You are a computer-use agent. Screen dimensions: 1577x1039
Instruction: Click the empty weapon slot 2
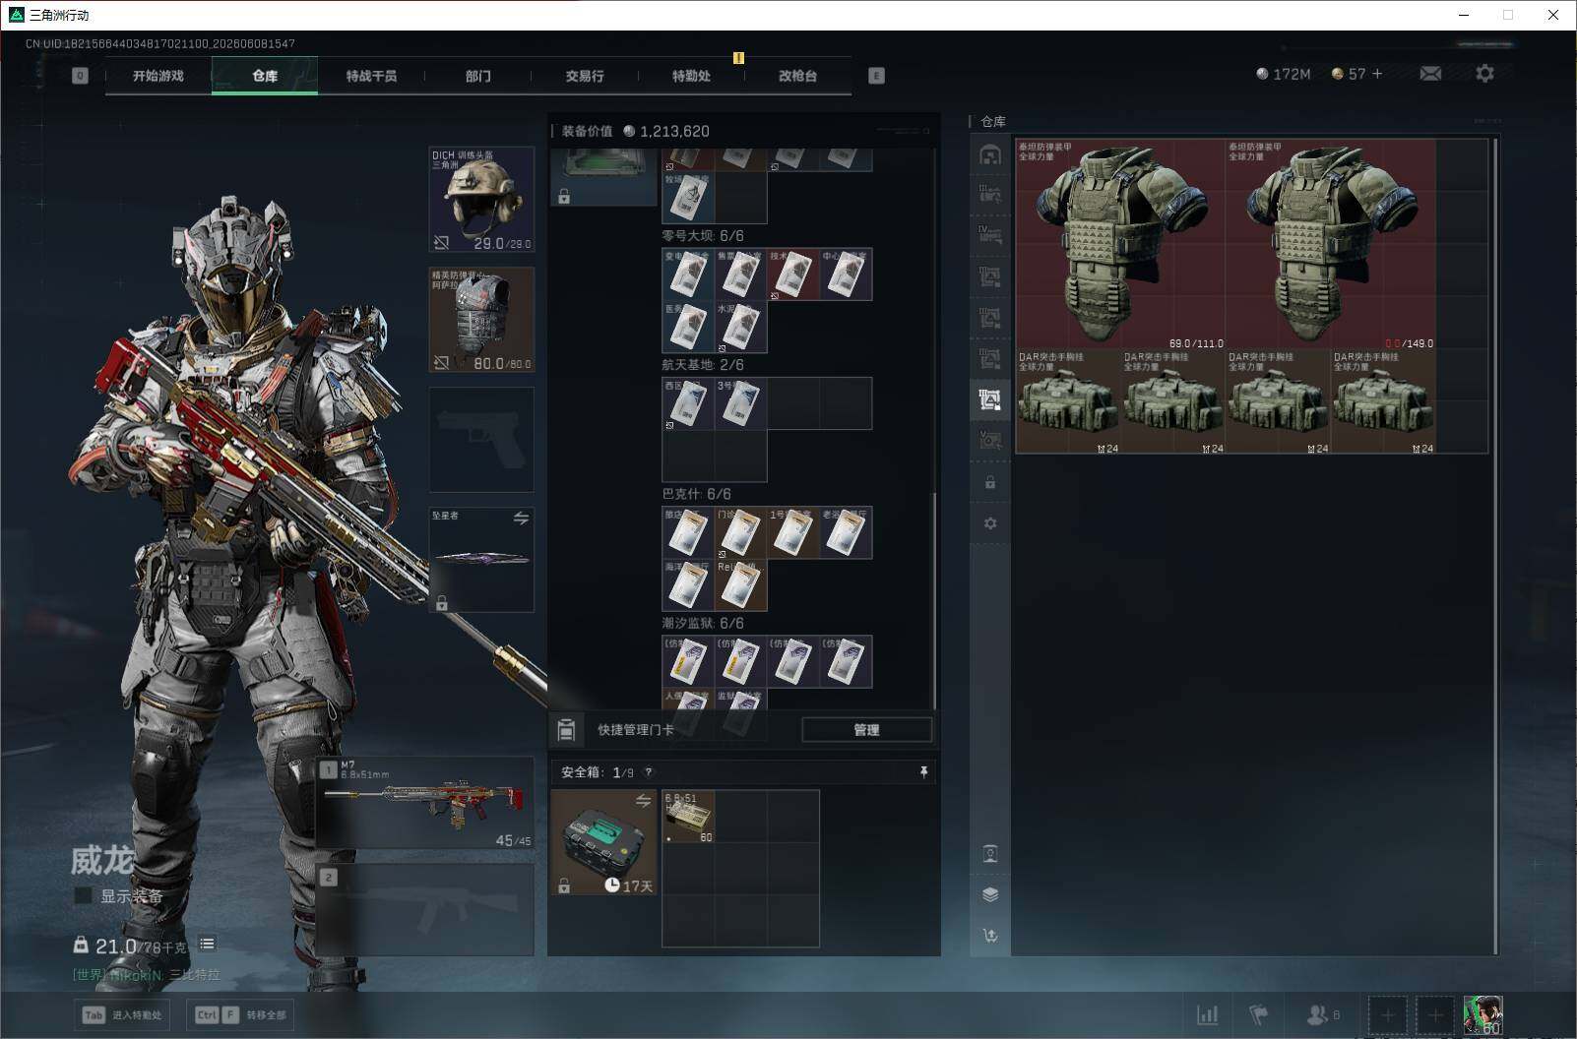(x=425, y=909)
